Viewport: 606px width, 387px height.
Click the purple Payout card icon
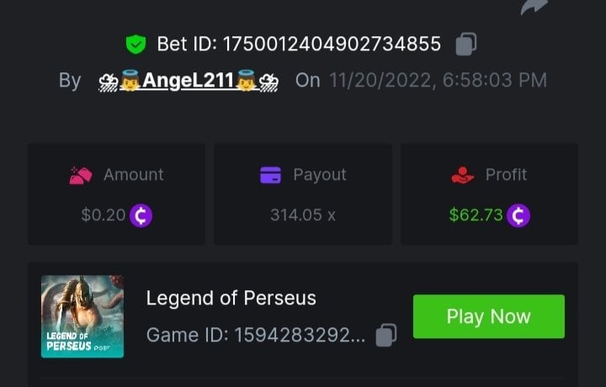(270, 175)
